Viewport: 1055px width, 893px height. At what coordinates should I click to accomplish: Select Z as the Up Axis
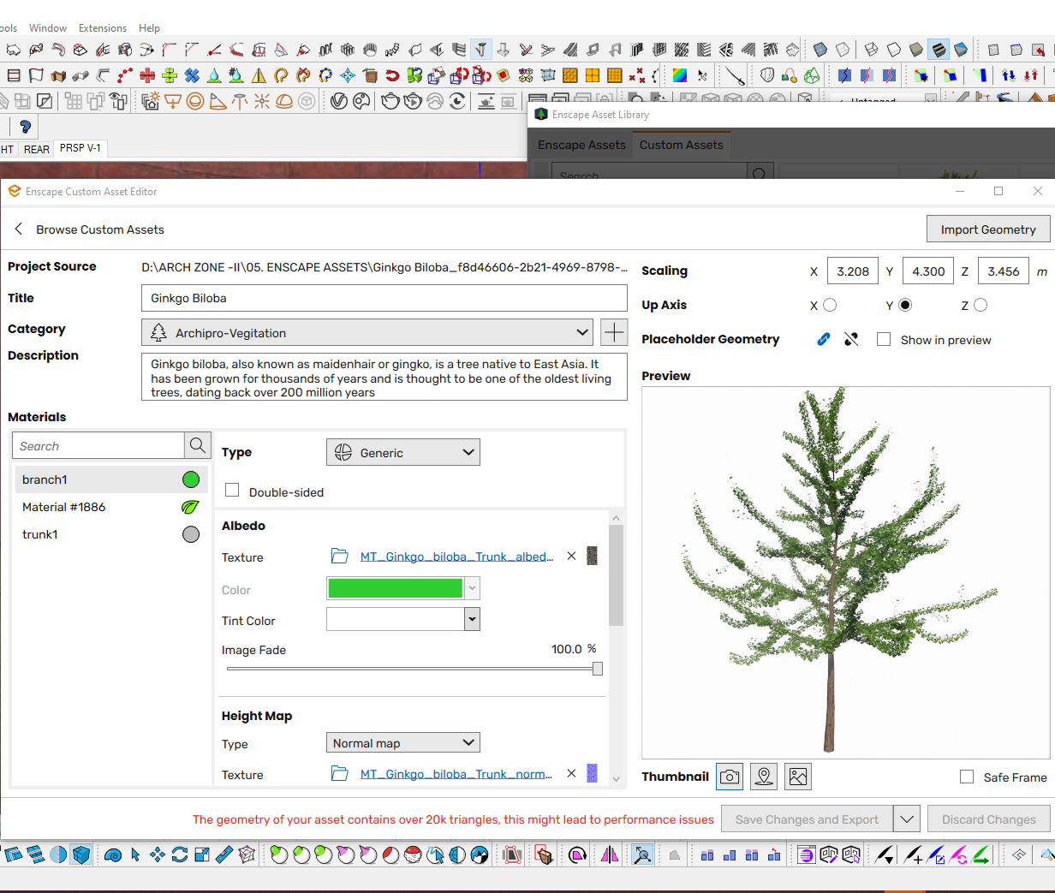point(980,305)
